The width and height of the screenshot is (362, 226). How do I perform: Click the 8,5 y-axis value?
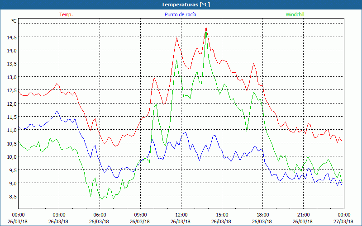(x=13, y=197)
